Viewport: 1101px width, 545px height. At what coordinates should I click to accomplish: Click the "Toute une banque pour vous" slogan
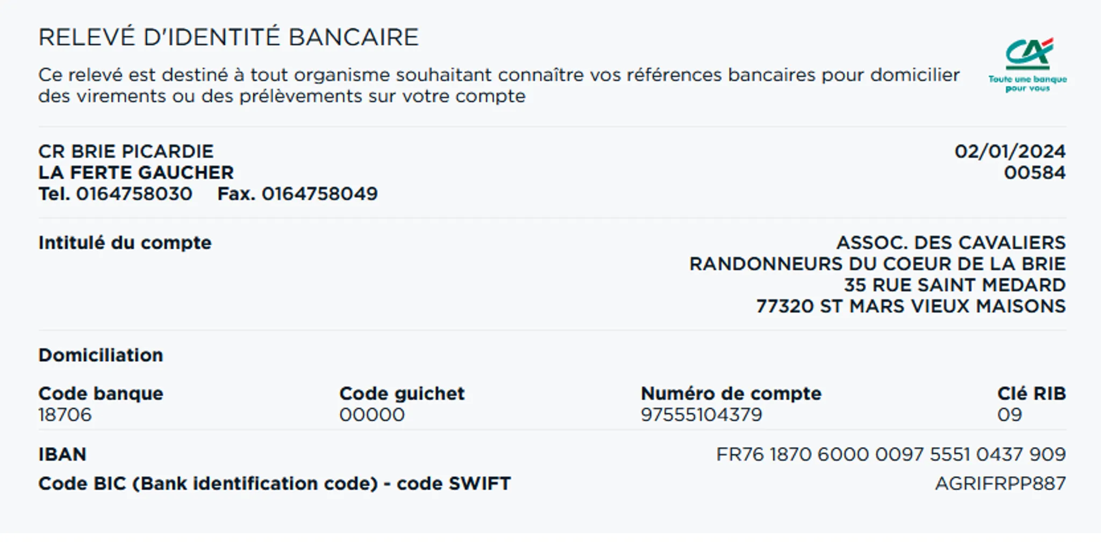pos(1027,84)
